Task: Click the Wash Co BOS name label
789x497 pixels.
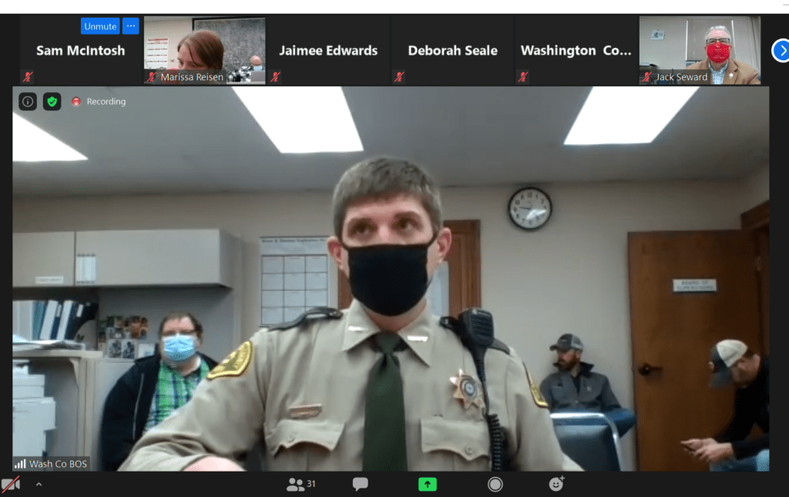Action: [58, 464]
